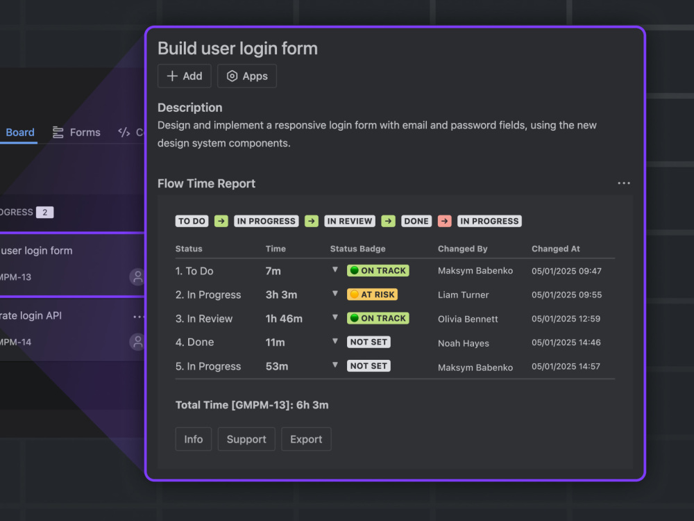694x521 pixels.
Task: Expand status badge dropdown for 5. In Progress row
Action: pos(335,365)
